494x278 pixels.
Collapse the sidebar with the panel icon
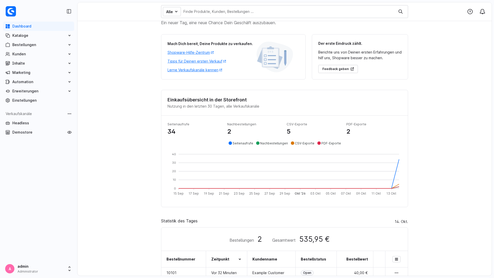tap(69, 11)
